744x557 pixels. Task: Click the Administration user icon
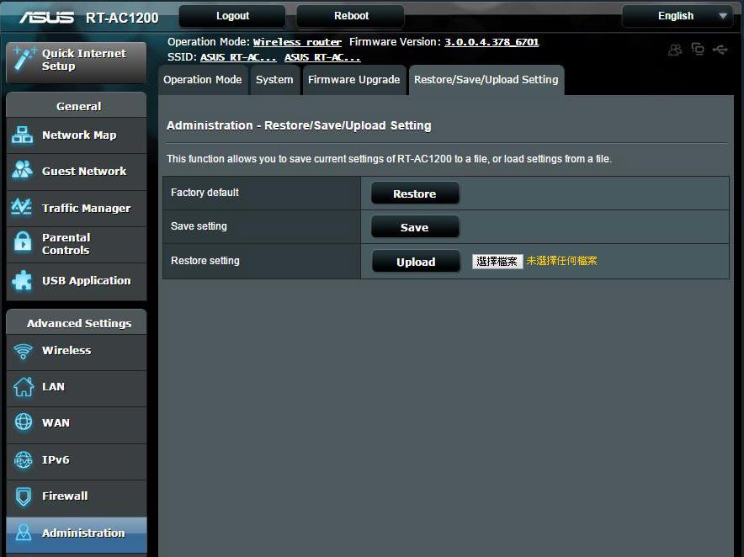(x=24, y=533)
